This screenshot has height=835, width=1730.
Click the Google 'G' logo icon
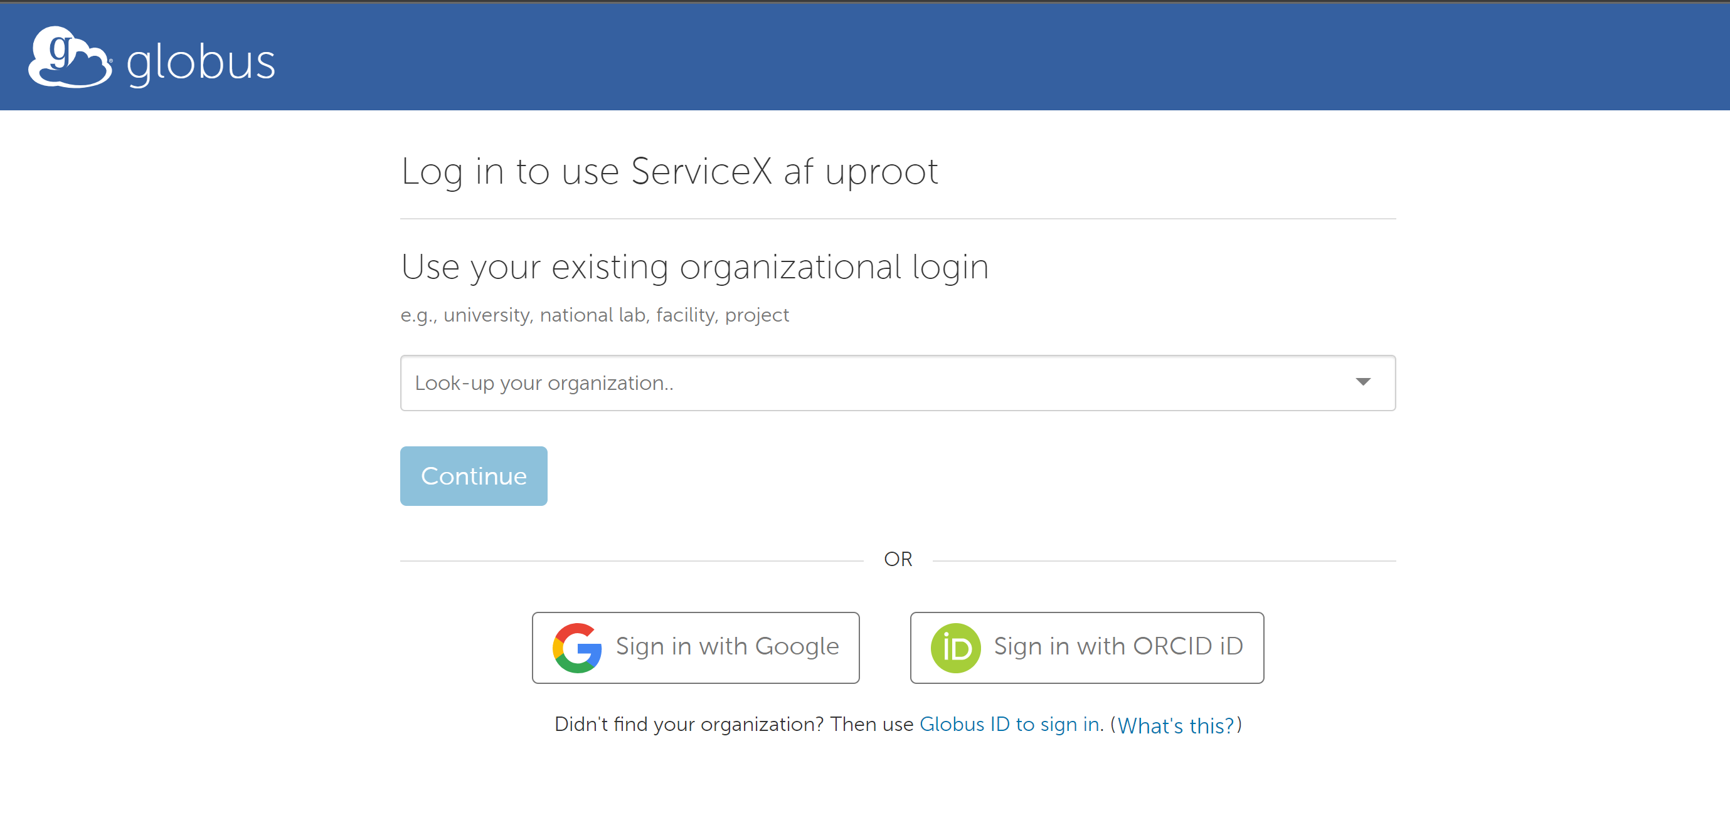pos(577,648)
